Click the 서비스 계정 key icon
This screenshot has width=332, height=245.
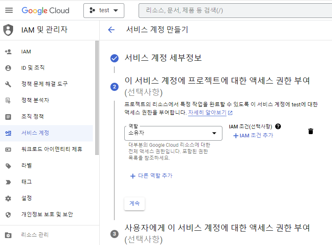pos(8,133)
